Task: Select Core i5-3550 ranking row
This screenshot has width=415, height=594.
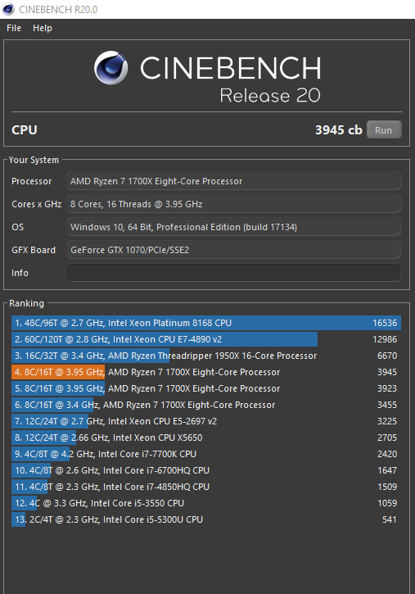Action: 206,503
